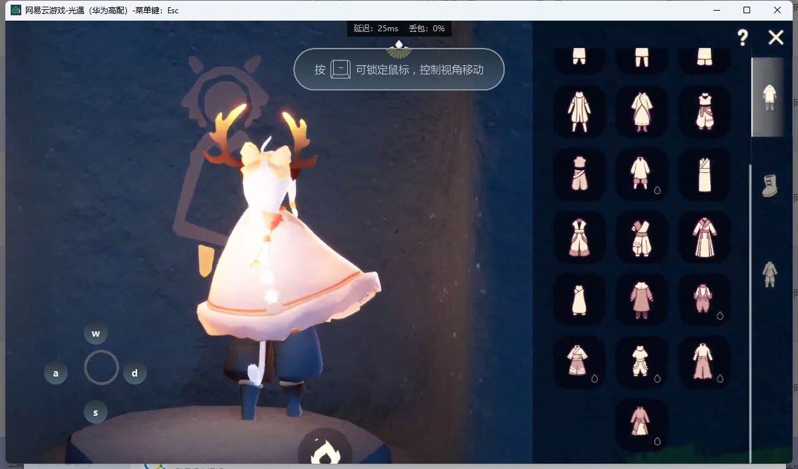Viewport: 798px width, 469px height.
Task: Open the gray full-body costume category tab
Action: (x=769, y=274)
